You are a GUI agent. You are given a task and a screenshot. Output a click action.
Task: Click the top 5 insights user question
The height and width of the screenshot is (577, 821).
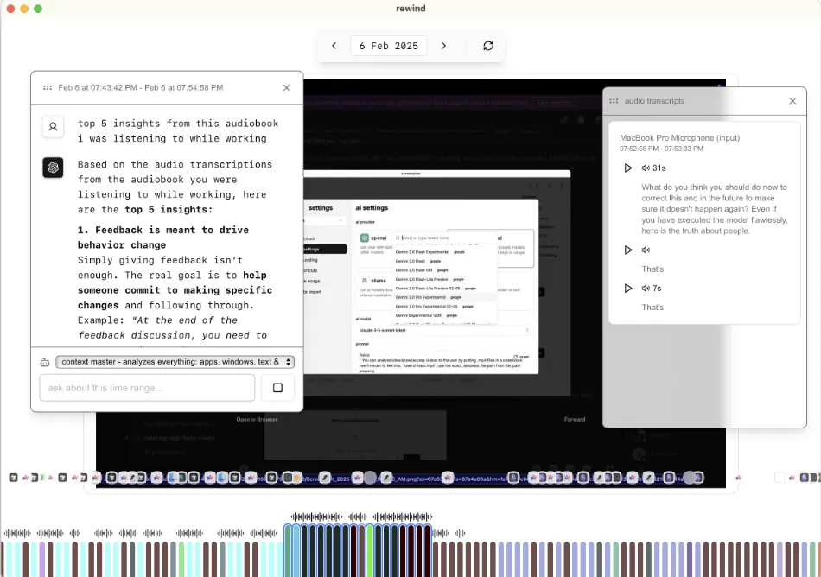pyautogui.click(x=178, y=130)
